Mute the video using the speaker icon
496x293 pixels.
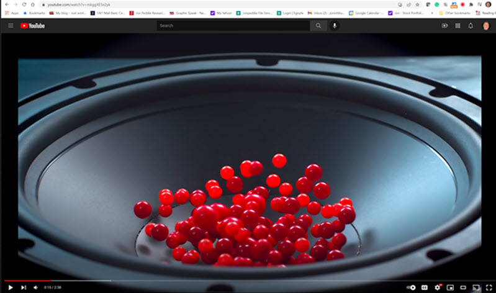tap(36, 287)
